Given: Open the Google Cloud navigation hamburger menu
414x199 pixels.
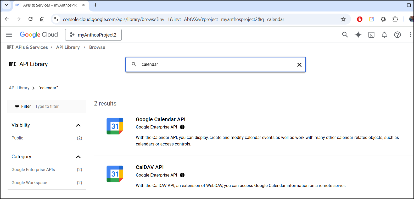Looking at the screenshot, I should click(x=9, y=35).
